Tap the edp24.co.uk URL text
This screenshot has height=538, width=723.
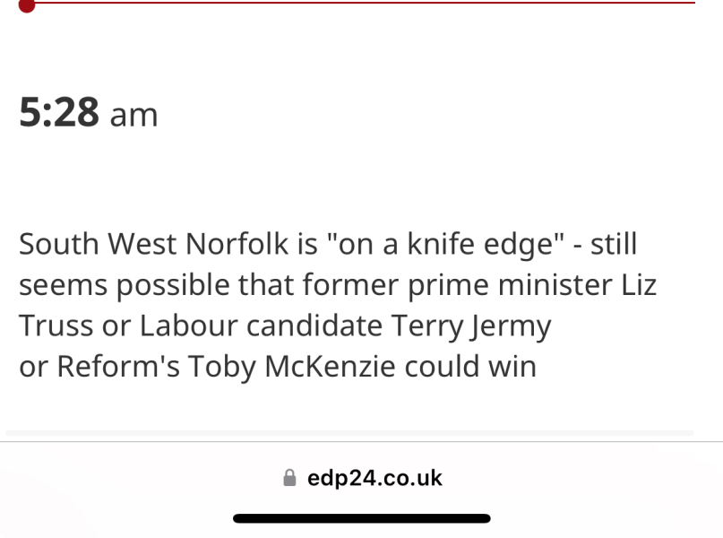point(374,478)
